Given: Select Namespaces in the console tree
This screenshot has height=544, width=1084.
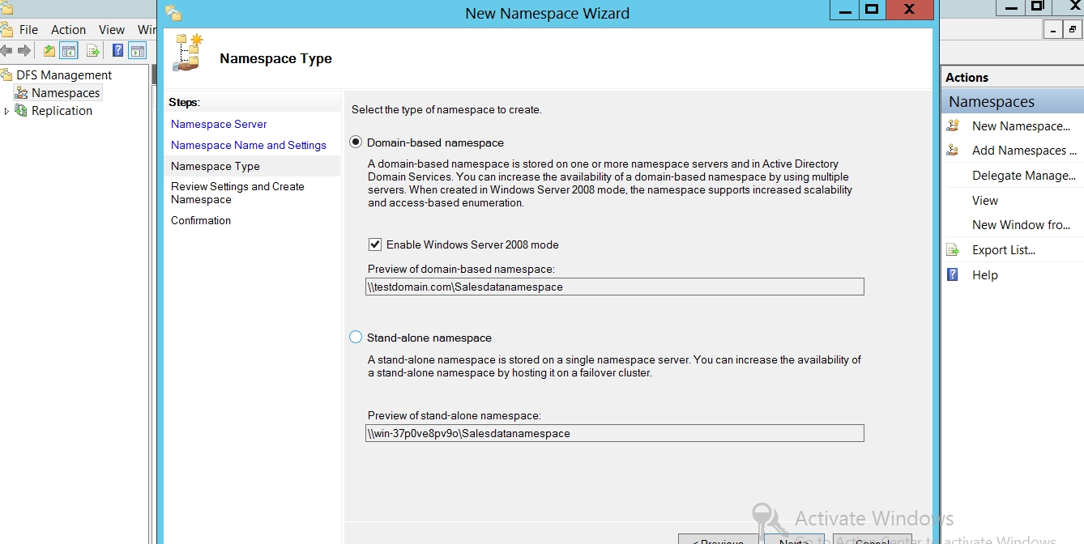Looking at the screenshot, I should point(65,93).
